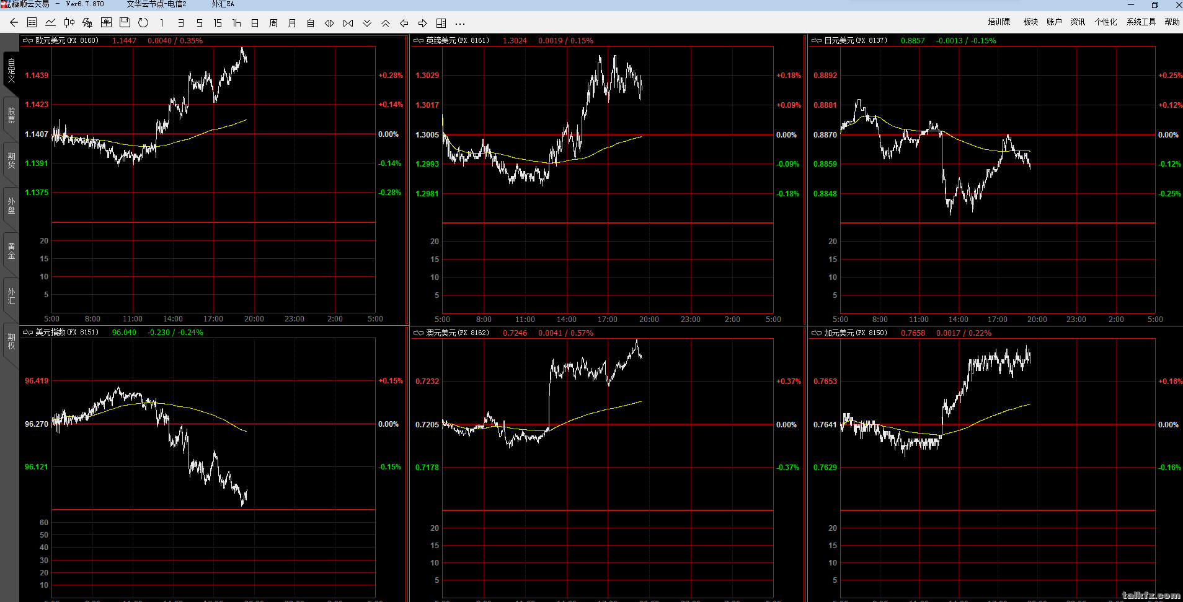
Task: Click the hollow right arrow icon
Action: point(422,23)
